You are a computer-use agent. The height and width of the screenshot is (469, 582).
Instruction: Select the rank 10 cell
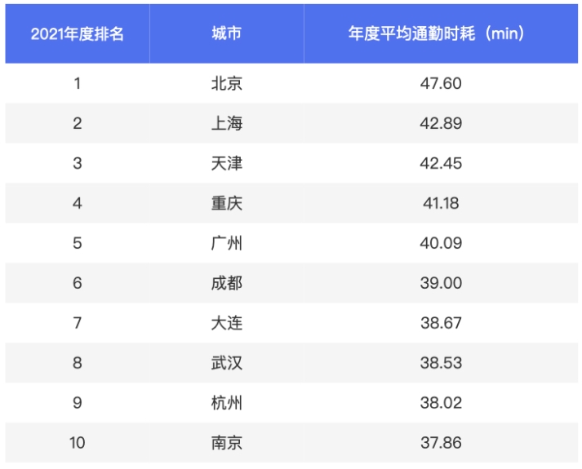coord(78,443)
